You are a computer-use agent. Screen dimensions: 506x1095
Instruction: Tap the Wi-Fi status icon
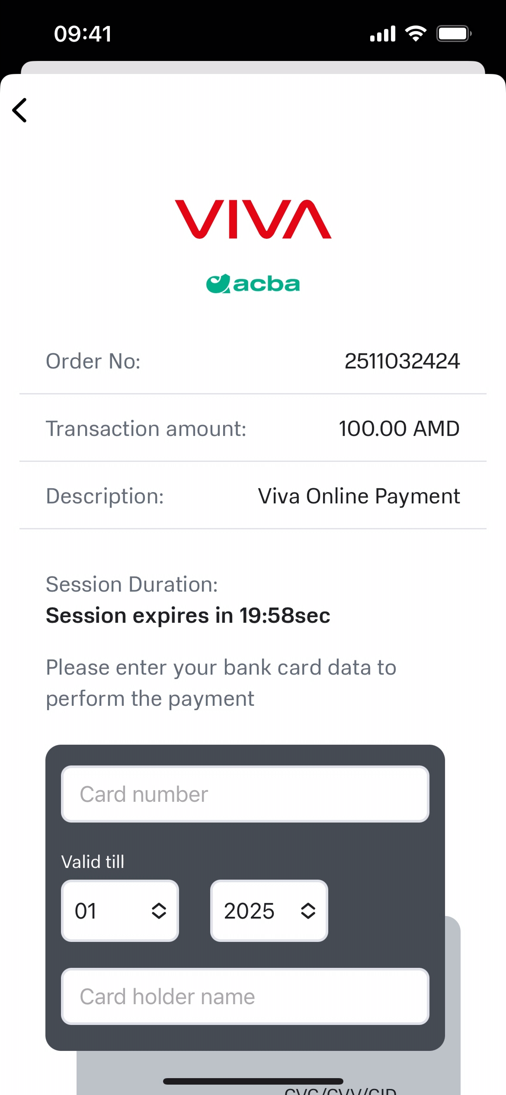pos(416,34)
